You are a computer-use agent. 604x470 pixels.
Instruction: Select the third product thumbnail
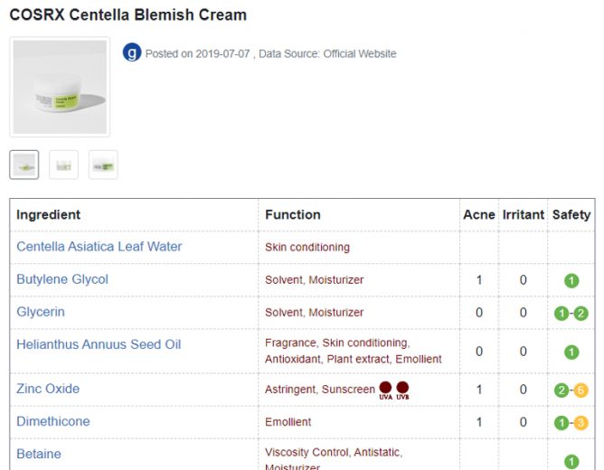click(103, 164)
